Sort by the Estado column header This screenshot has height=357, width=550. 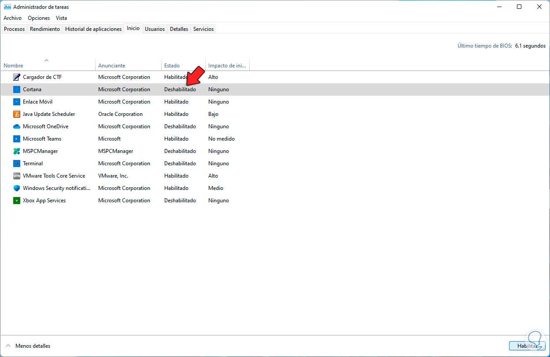[x=183, y=66]
